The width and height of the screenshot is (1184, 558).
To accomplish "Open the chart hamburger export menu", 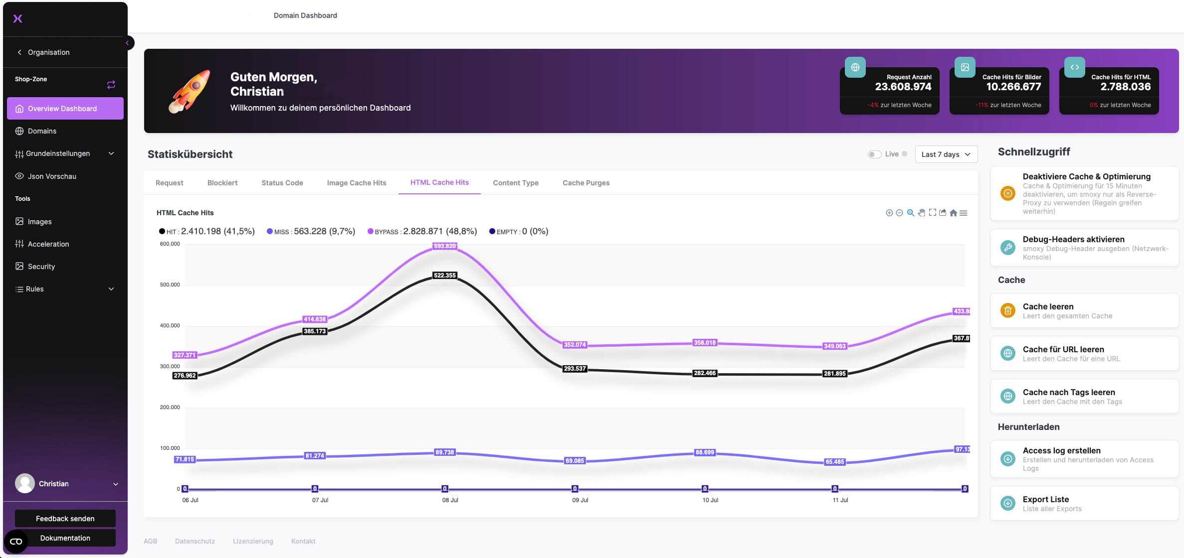I will [964, 213].
